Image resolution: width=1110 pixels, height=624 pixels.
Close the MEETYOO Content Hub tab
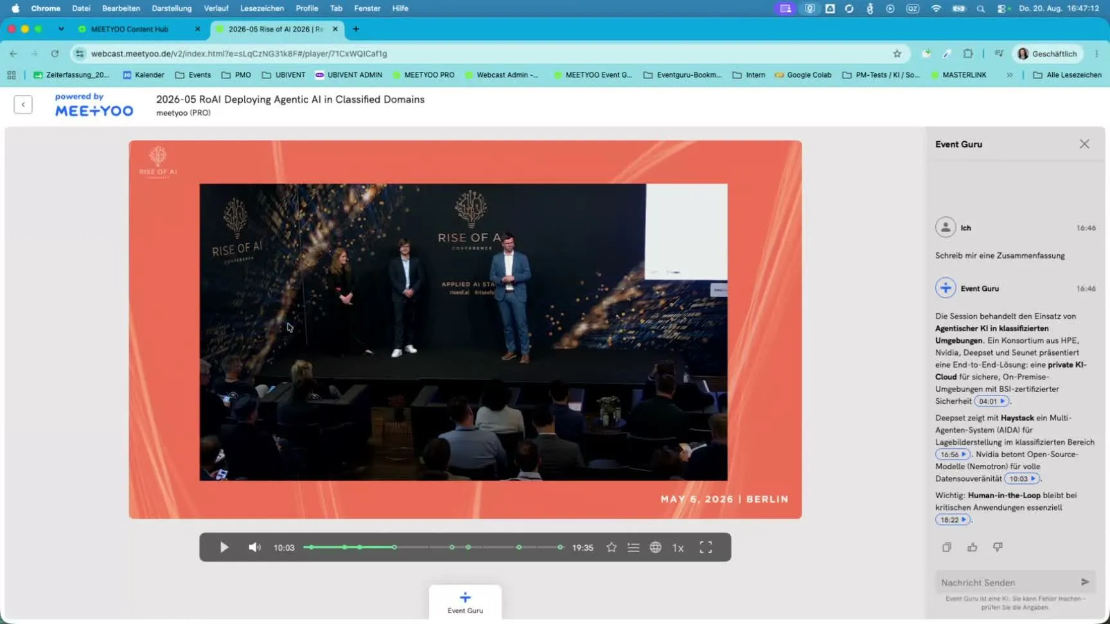coord(197,29)
